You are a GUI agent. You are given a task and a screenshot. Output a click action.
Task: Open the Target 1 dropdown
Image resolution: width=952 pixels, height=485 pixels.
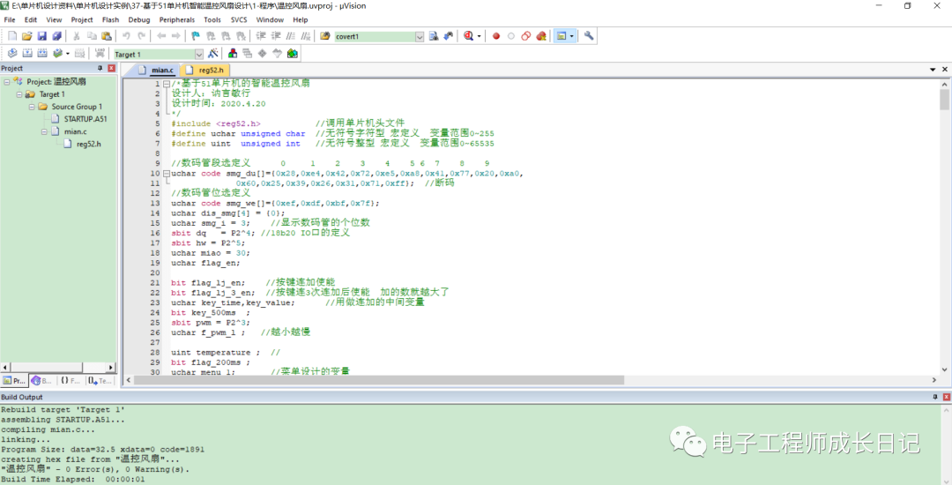(198, 55)
